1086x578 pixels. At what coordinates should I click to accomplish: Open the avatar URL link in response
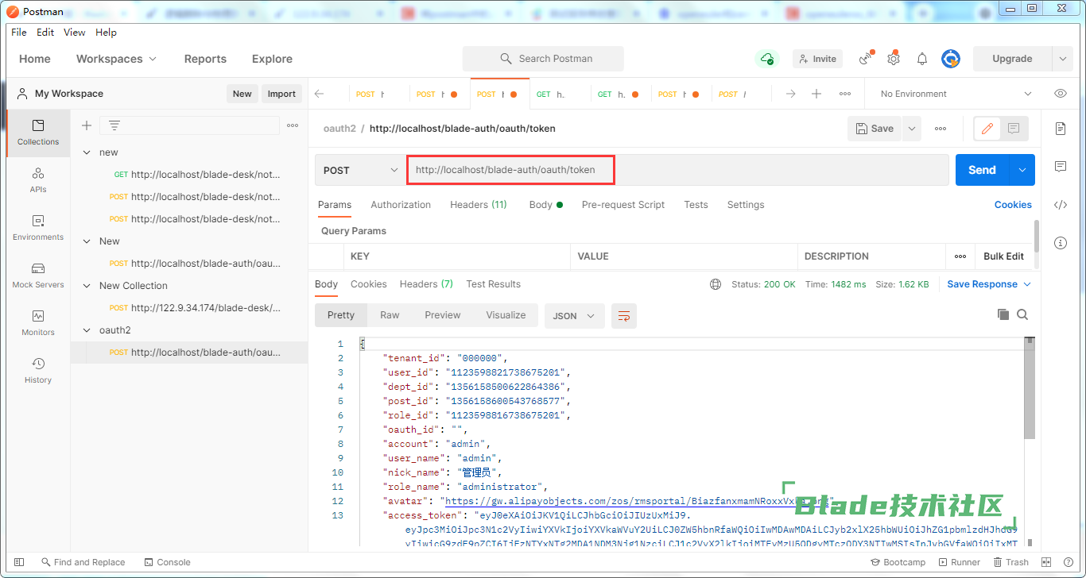tap(638, 501)
